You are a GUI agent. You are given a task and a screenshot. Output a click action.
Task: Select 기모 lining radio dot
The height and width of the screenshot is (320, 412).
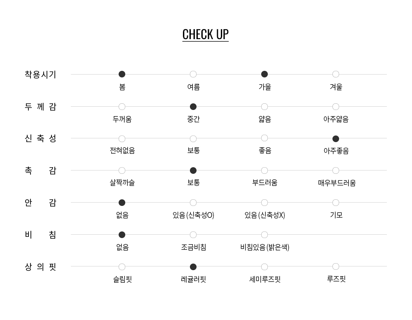tap(336, 203)
